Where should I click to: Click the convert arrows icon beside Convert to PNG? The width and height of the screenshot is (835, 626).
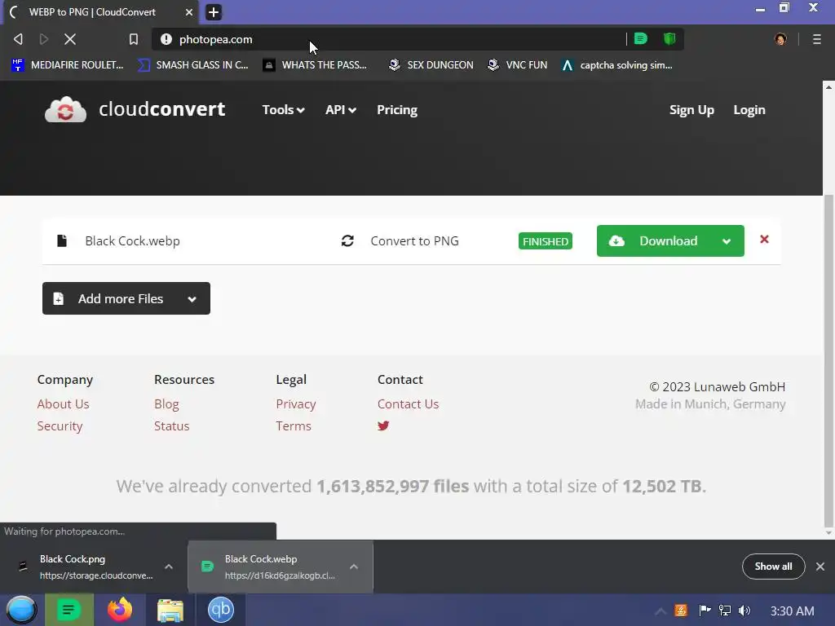[x=347, y=240]
